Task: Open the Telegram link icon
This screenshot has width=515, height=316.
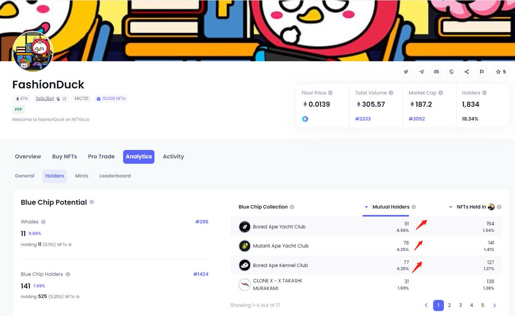Action: click(x=421, y=72)
